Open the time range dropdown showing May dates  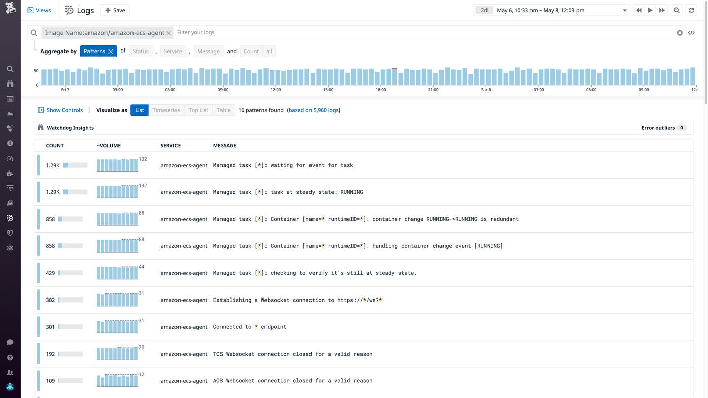coord(551,10)
